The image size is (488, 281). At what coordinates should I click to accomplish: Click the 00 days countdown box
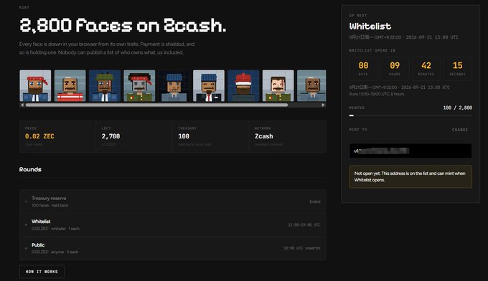[363, 69]
